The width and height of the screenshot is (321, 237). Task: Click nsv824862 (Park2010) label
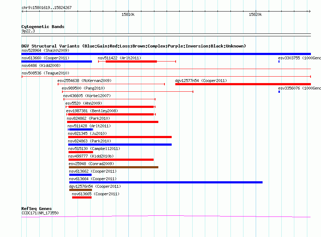click(88, 118)
